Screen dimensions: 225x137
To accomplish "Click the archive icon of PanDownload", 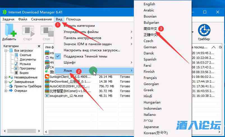I will 47,81.
